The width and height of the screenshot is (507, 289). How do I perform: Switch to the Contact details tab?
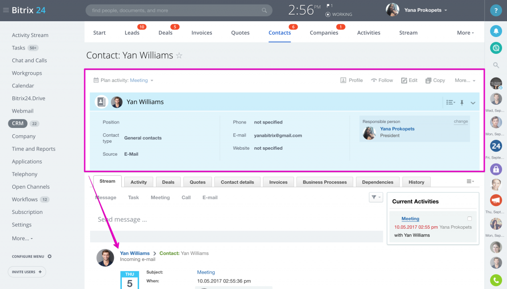(237, 182)
